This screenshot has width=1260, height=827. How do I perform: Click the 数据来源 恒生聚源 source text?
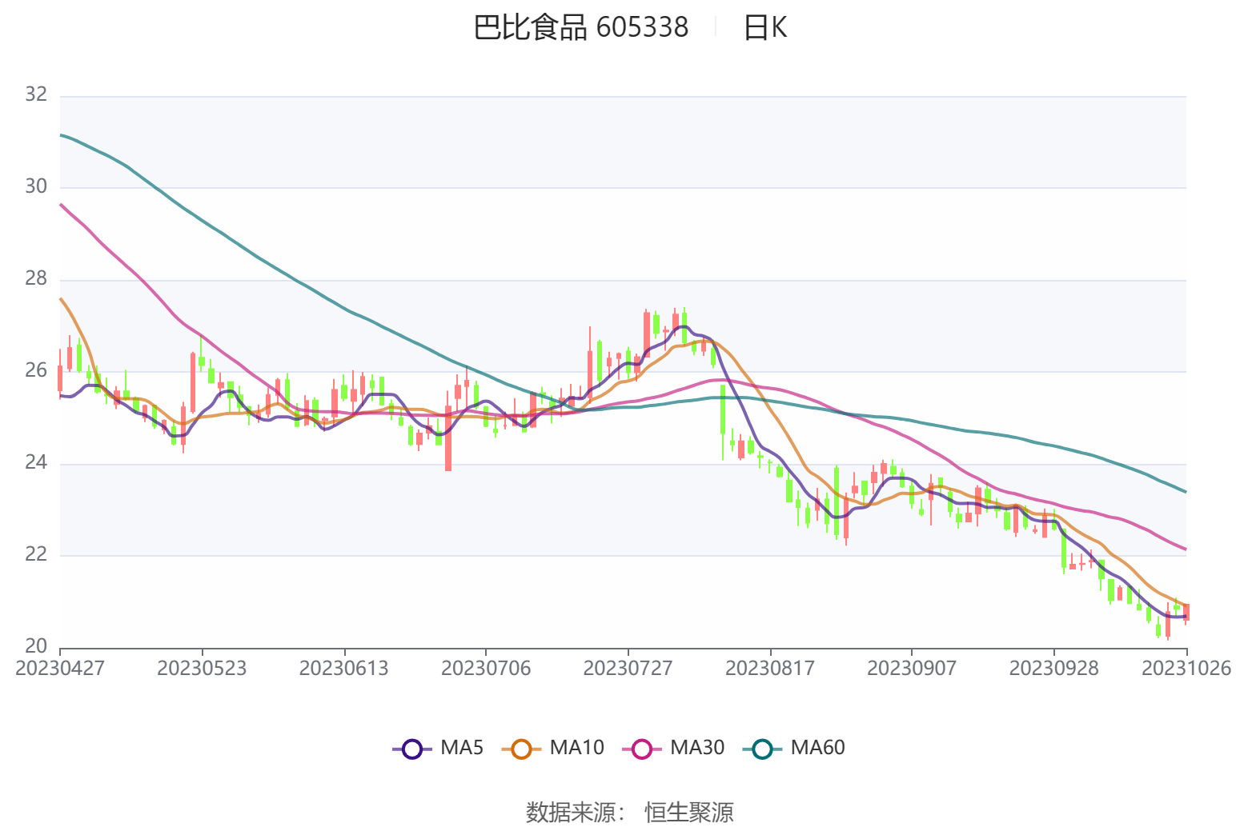629,812
